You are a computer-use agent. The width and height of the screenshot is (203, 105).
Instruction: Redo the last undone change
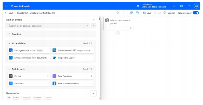124,13
